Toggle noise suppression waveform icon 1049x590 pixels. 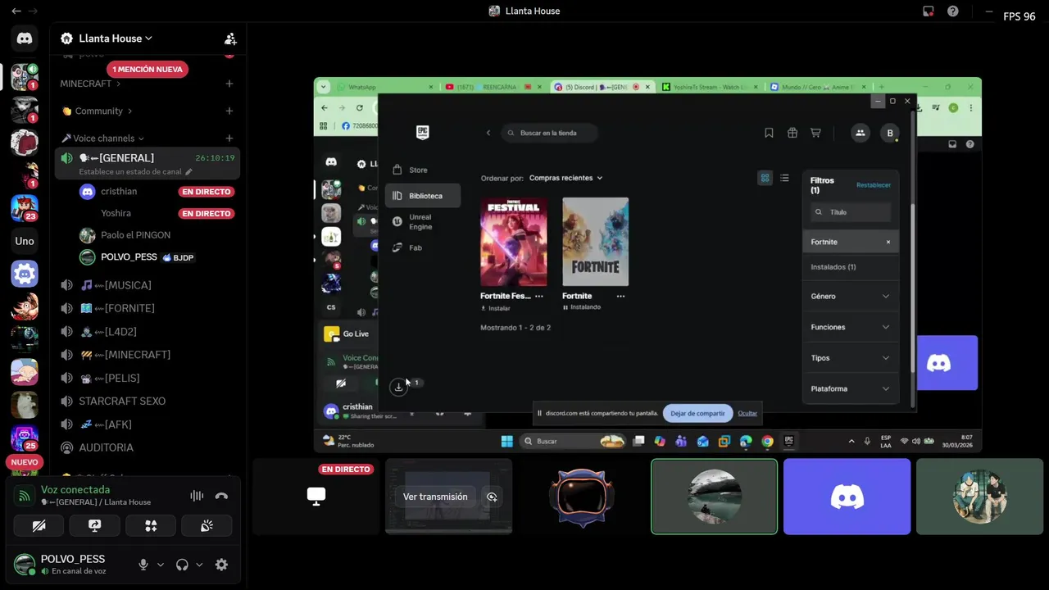(197, 496)
